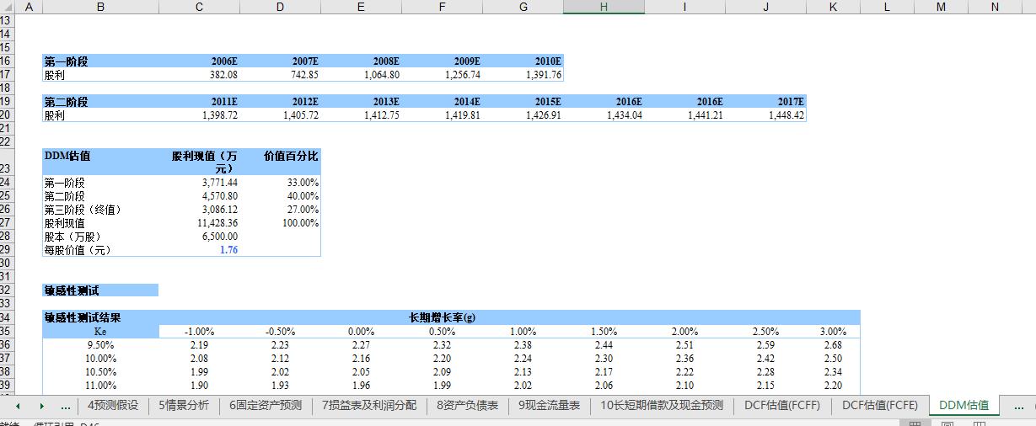
Task: Go to previous sheet with left arrow
Action: click(18, 406)
